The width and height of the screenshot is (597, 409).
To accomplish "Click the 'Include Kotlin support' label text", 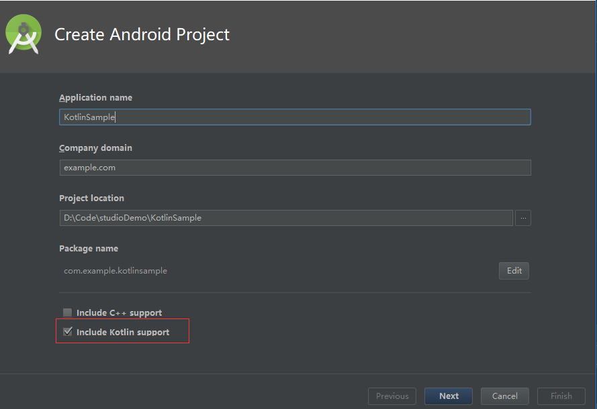I will click(x=123, y=332).
